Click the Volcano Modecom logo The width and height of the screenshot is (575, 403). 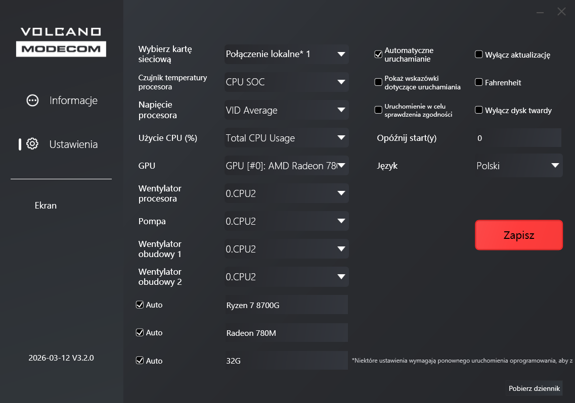tap(61, 41)
